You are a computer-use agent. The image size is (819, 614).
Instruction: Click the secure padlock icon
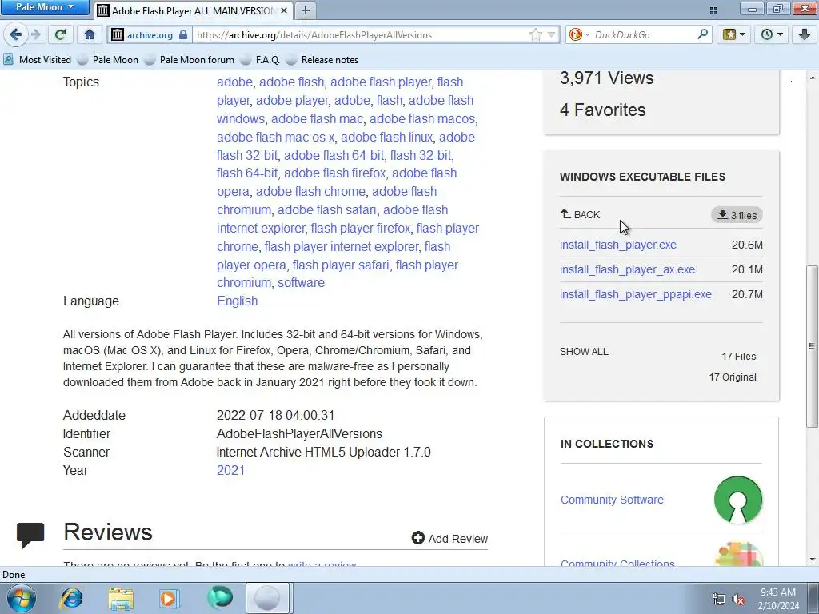(183, 35)
